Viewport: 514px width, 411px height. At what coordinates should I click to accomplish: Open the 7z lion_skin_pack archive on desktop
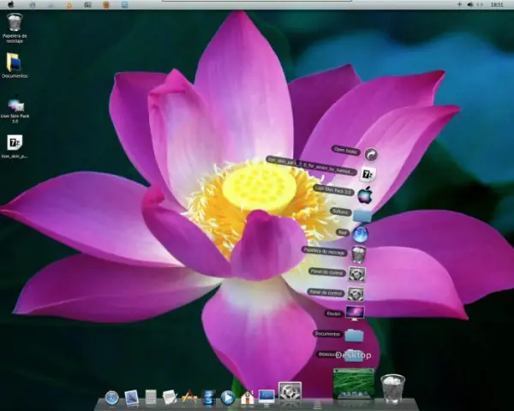click(15, 143)
